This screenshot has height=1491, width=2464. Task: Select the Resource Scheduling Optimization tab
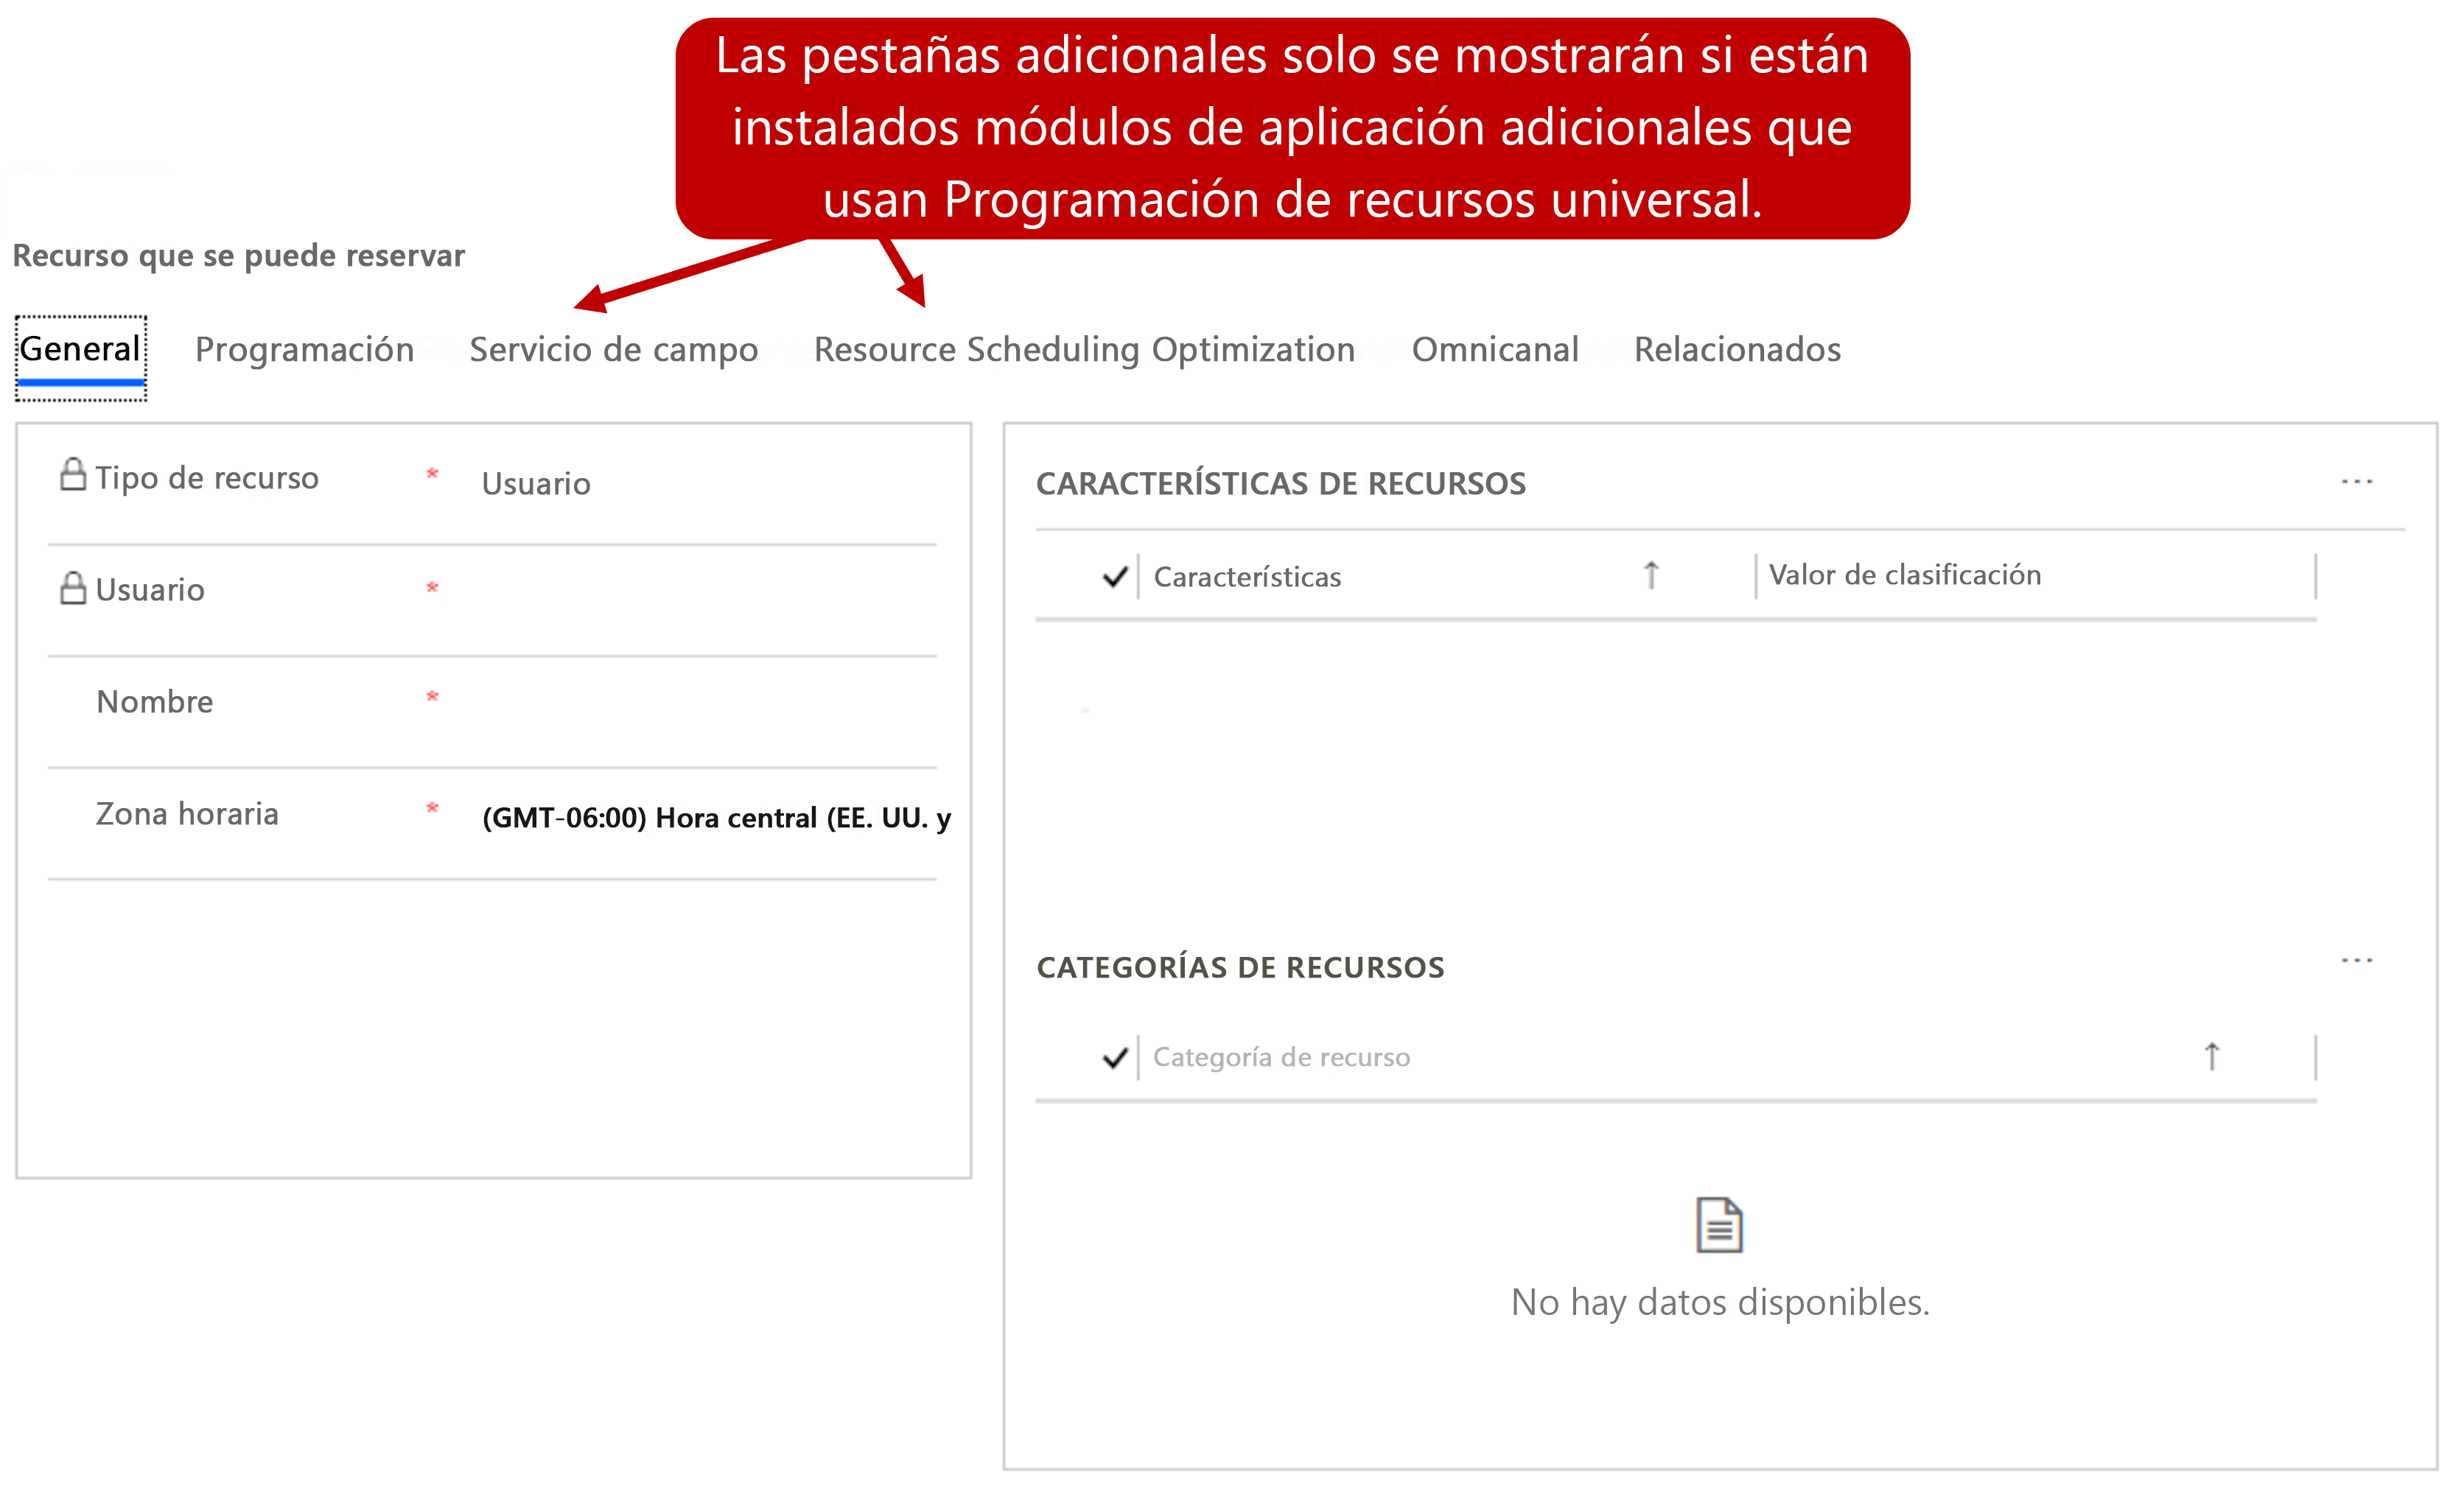(1084, 350)
